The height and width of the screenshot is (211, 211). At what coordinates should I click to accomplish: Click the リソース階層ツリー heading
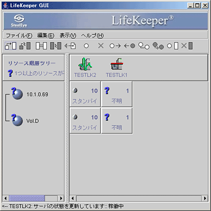(32, 63)
